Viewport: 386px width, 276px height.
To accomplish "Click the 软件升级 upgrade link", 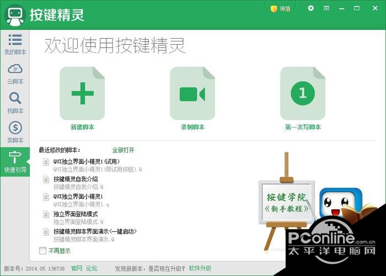I will (x=200, y=268).
